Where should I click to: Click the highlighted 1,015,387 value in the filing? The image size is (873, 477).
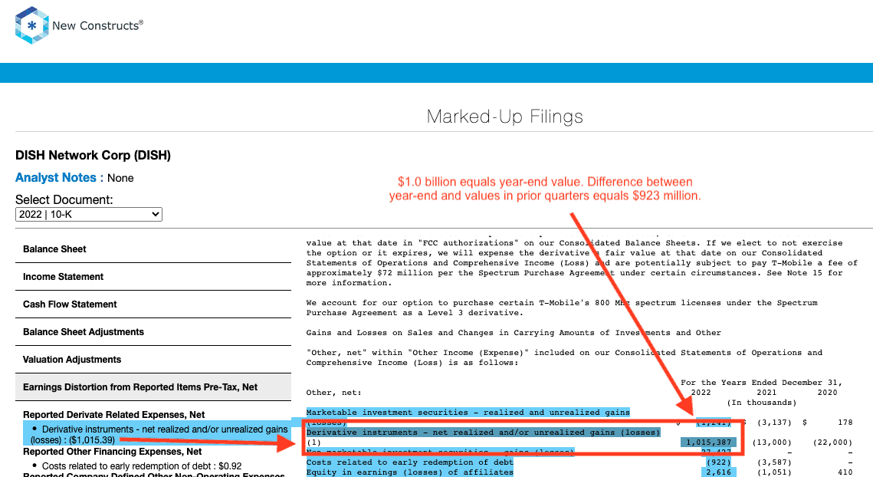pos(708,442)
